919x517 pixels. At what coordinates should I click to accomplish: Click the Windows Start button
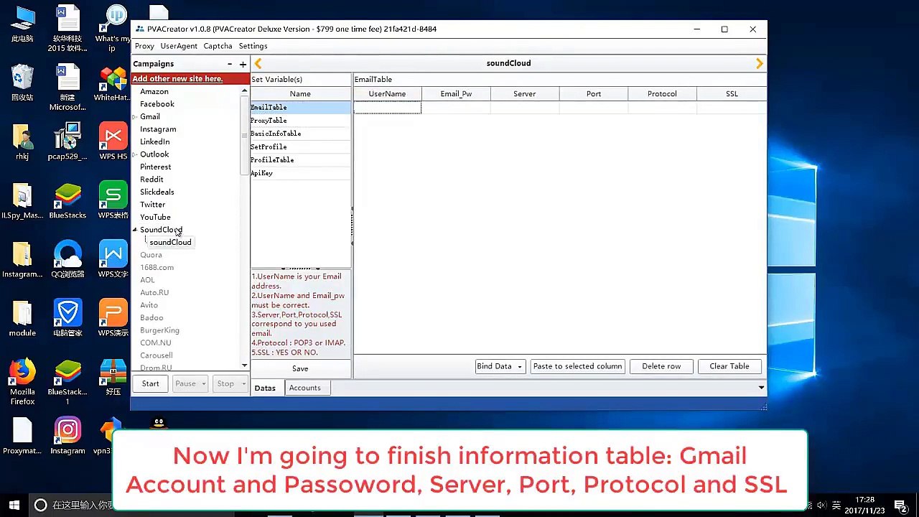coord(14,505)
